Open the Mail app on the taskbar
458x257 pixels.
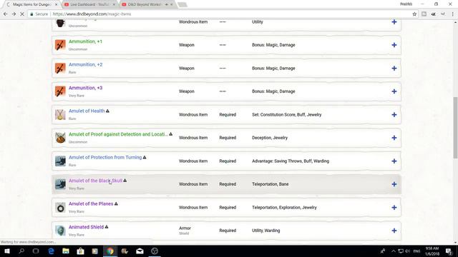pyautogui.click(x=140, y=251)
